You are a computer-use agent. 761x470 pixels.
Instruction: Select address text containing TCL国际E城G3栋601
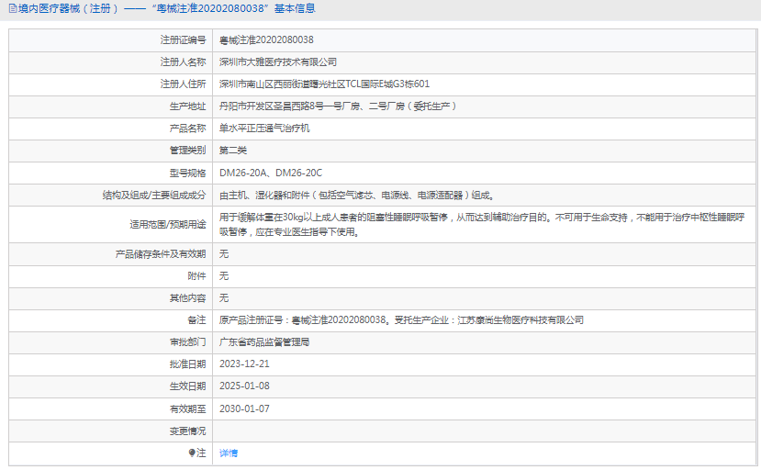pos(324,84)
